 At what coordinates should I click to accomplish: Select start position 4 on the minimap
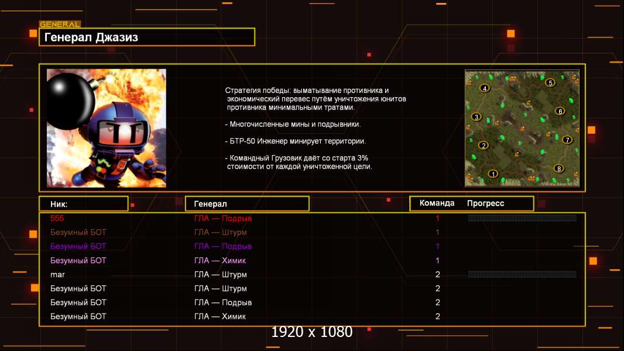click(485, 88)
